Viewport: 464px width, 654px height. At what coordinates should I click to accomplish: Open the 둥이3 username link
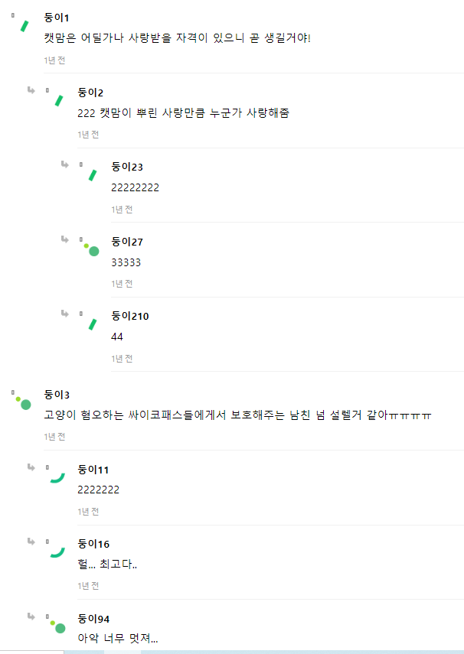point(57,395)
